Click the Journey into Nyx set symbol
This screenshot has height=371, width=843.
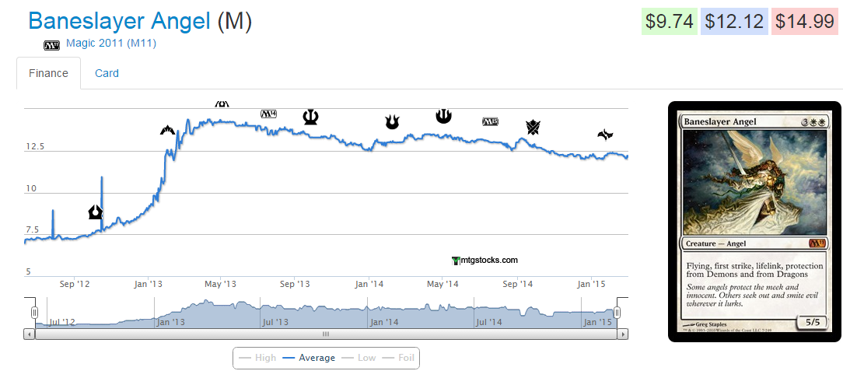tap(443, 116)
